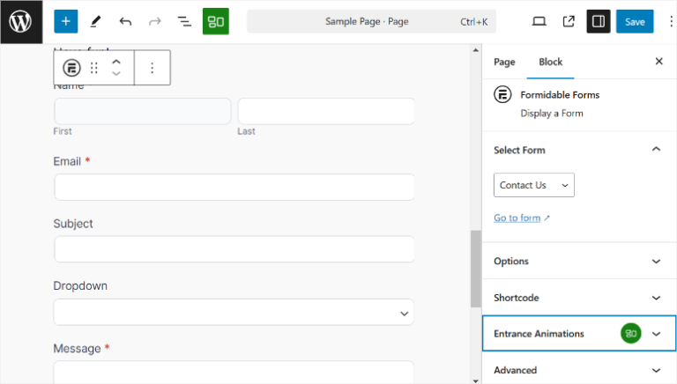Open the Document Overview list icon

184,21
